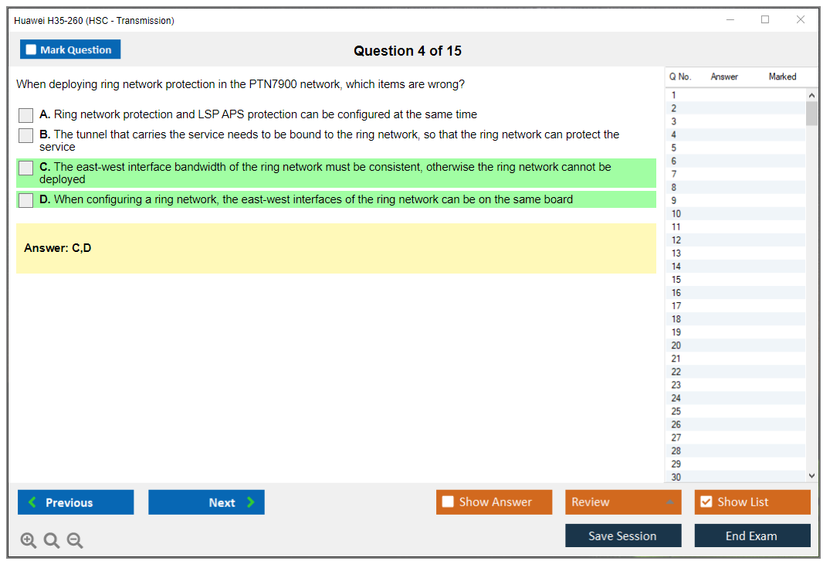The height and width of the screenshot is (568, 830).
Task: Jump to question 1 in list
Action: click(674, 95)
